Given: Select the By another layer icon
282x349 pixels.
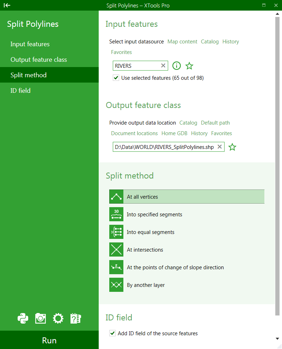Looking at the screenshot, I should click(x=116, y=285).
